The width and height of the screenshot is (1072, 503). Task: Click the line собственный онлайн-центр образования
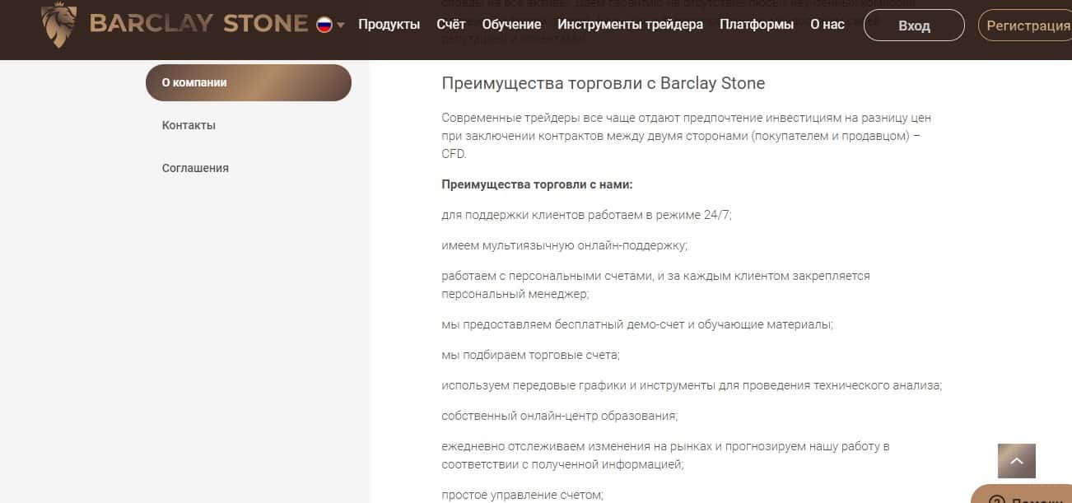click(x=560, y=416)
